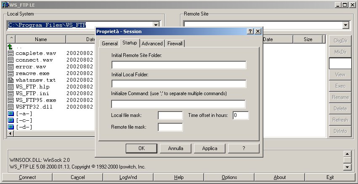
Task: Click the log area scroll up arrow
Action: [x=347, y=154]
